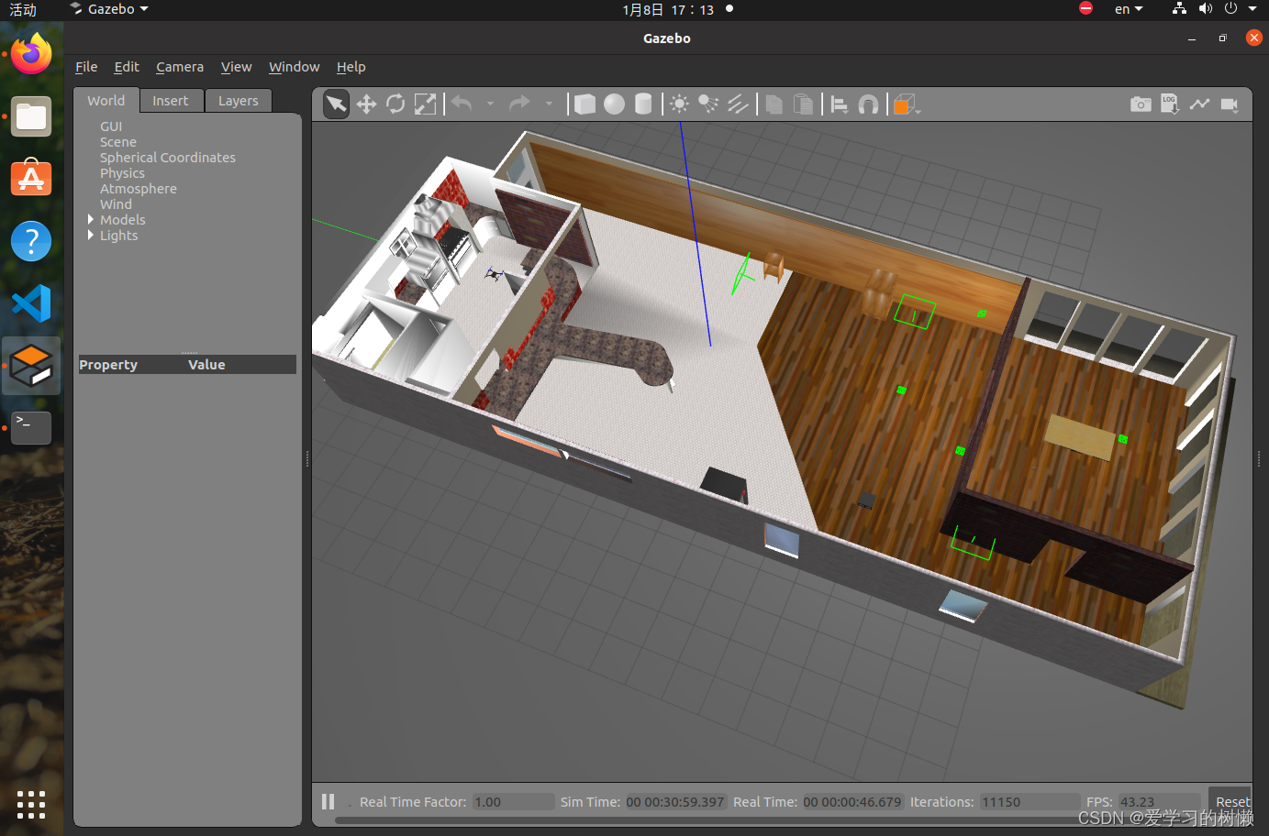The width and height of the screenshot is (1269, 836).
Task: Insert a sphere shape
Action: coord(614,104)
